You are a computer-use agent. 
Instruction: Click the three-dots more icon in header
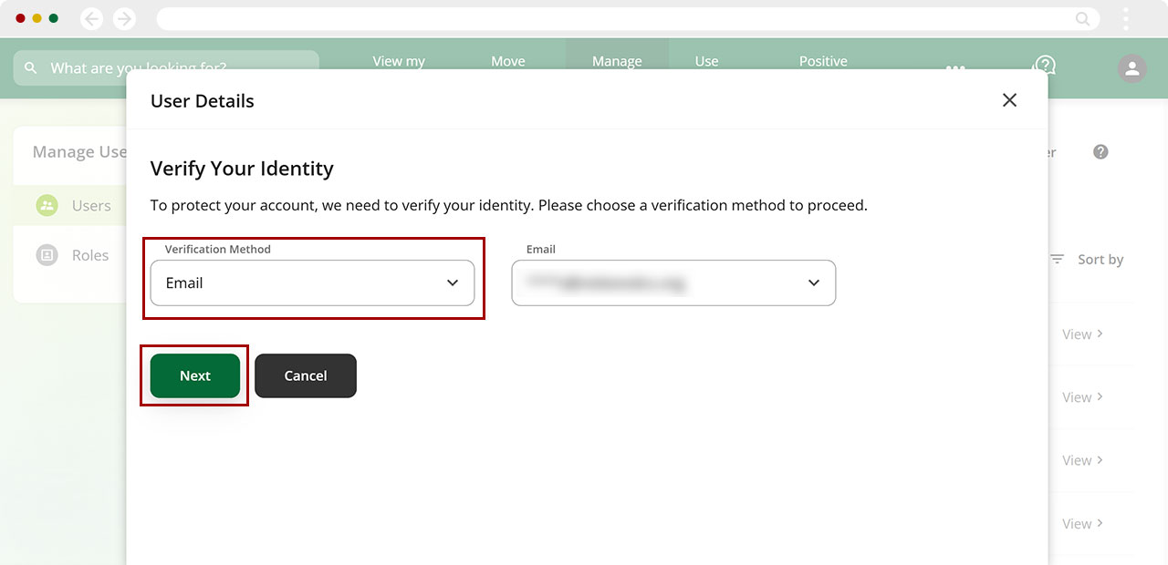[955, 68]
